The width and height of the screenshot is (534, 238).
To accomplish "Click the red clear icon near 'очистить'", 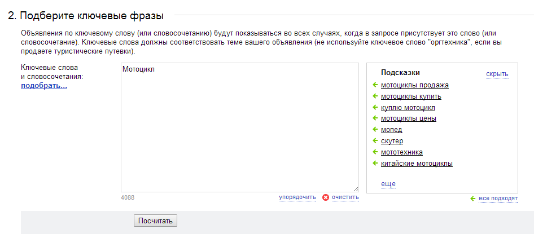I will [x=326, y=197].
